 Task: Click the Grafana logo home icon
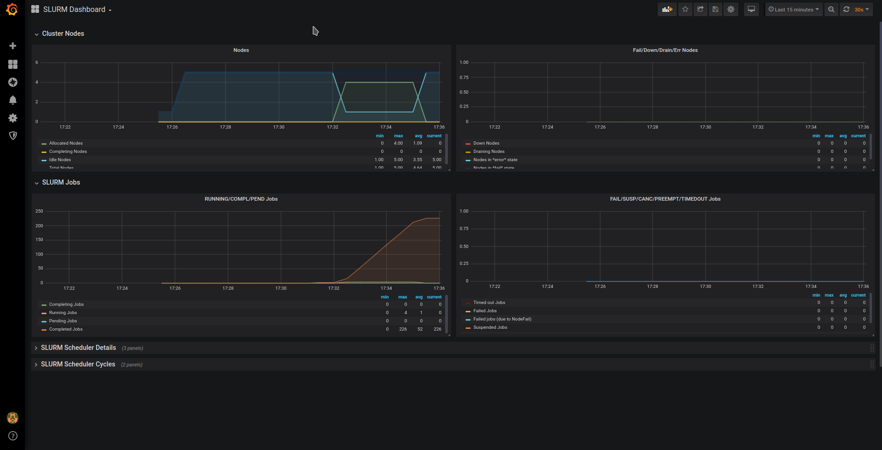coord(12,10)
